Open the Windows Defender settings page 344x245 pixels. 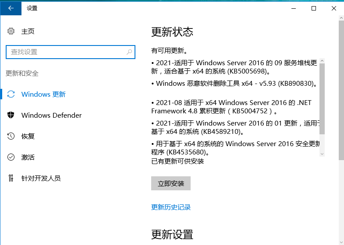click(51, 115)
